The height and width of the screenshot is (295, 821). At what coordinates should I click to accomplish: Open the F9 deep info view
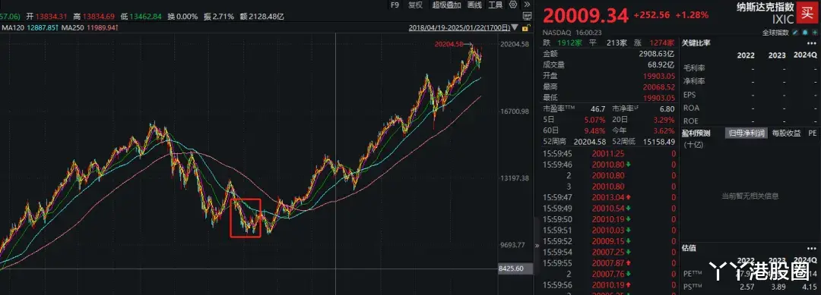tap(395, 5)
